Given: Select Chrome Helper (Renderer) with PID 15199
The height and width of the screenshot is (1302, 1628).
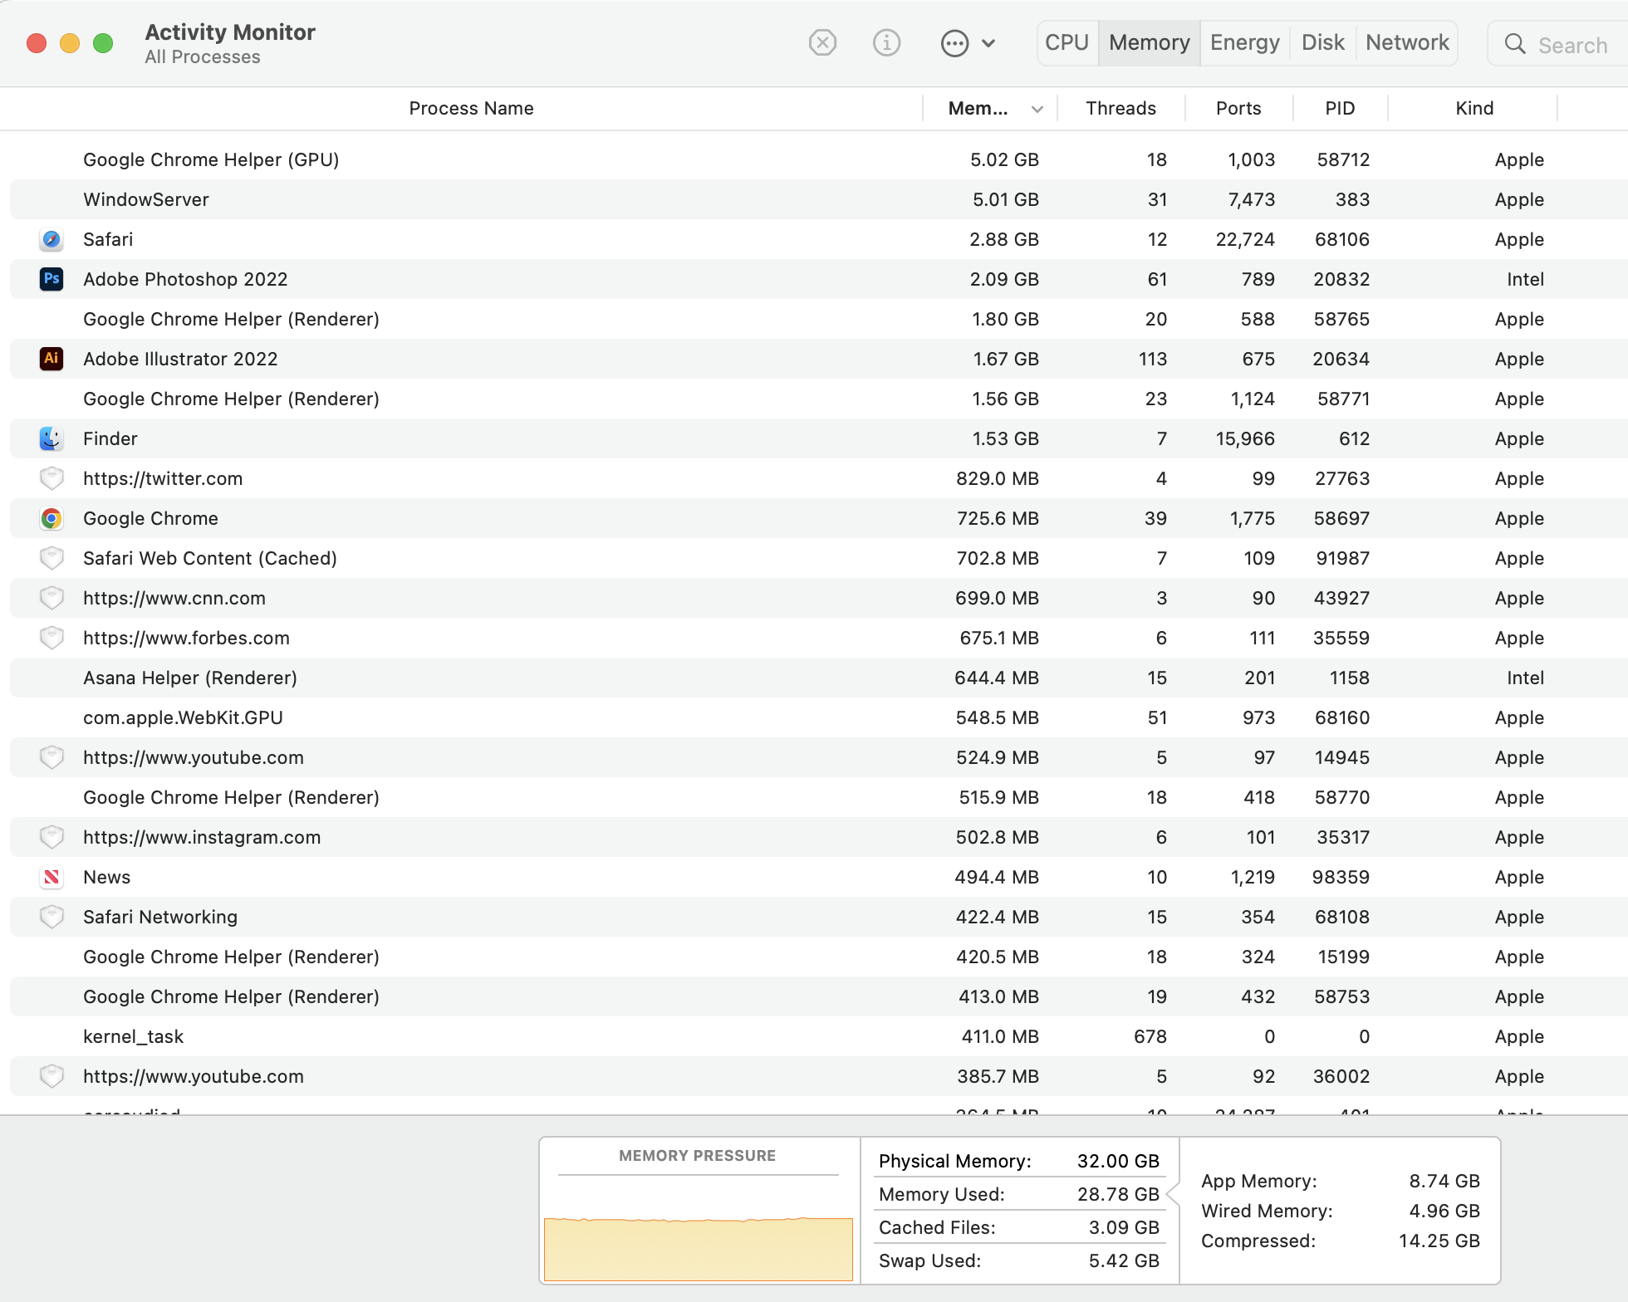Looking at the screenshot, I should [x=819, y=957].
